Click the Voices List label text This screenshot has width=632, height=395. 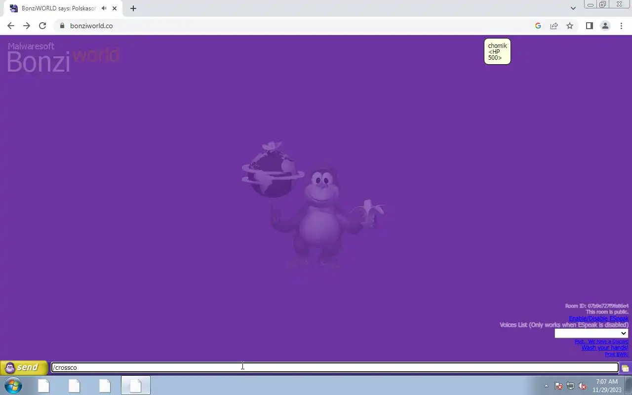(x=564, y=325)
